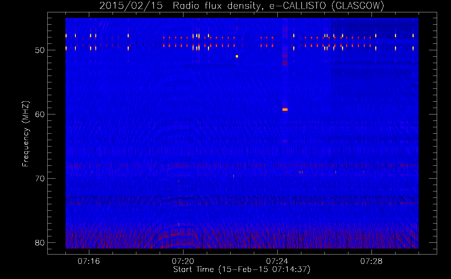Click the "Start Time (15-Feb-15 07:14:37)" label
Viewport: 451px width, 279px height.
[242, 270]
